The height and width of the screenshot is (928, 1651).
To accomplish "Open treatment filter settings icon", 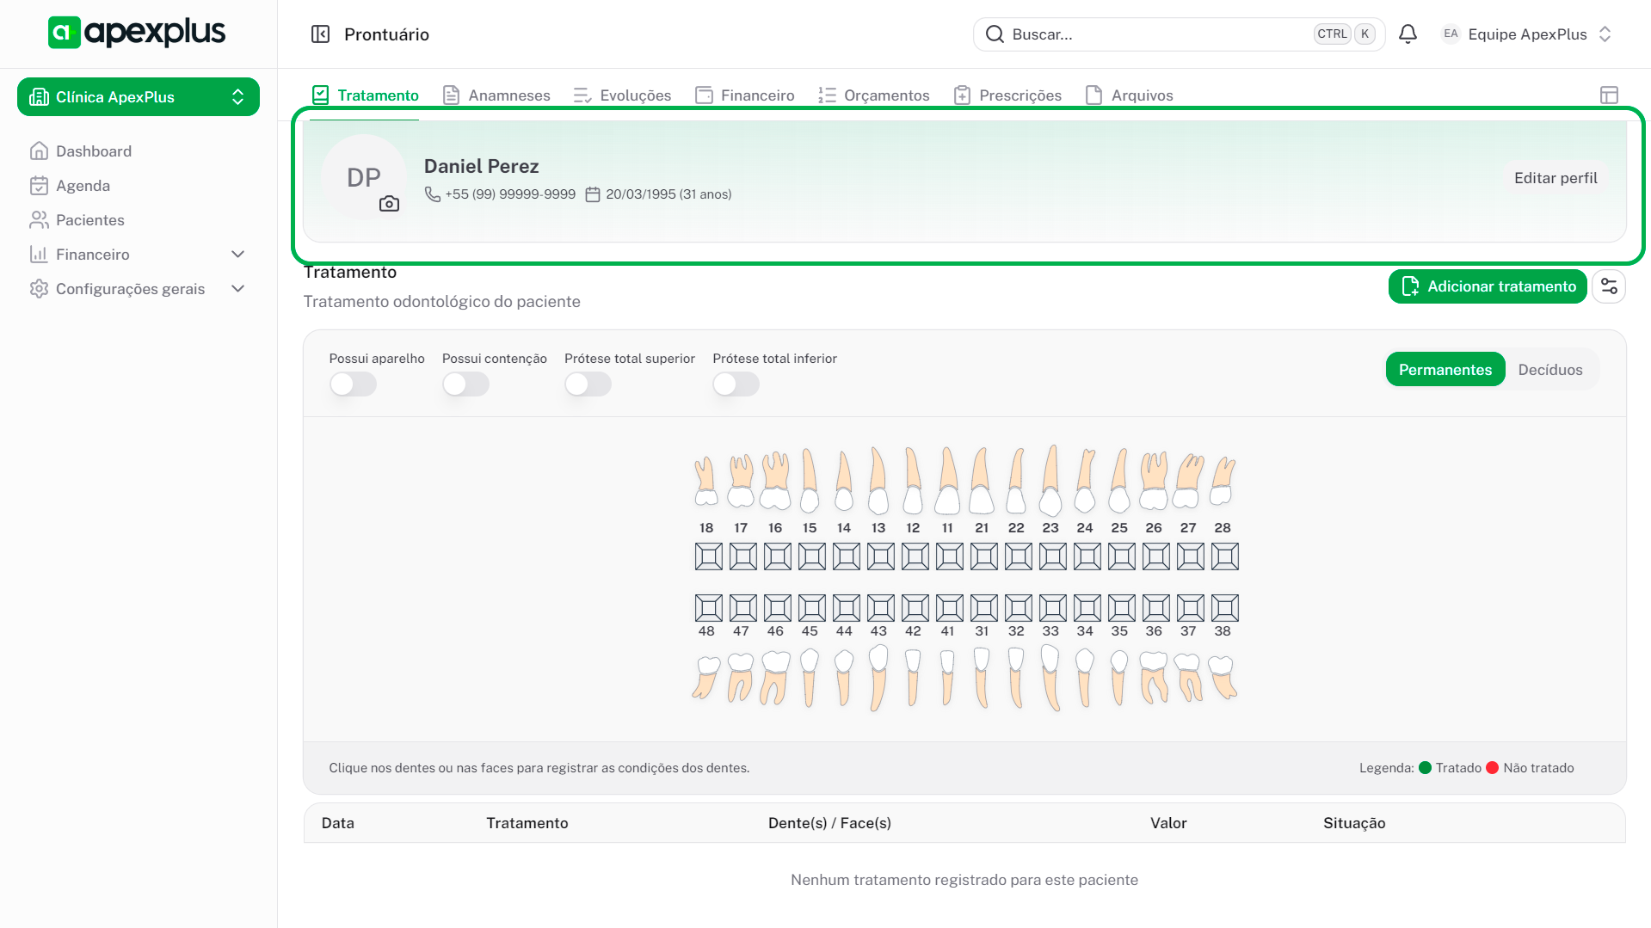I will (1609, 286).
